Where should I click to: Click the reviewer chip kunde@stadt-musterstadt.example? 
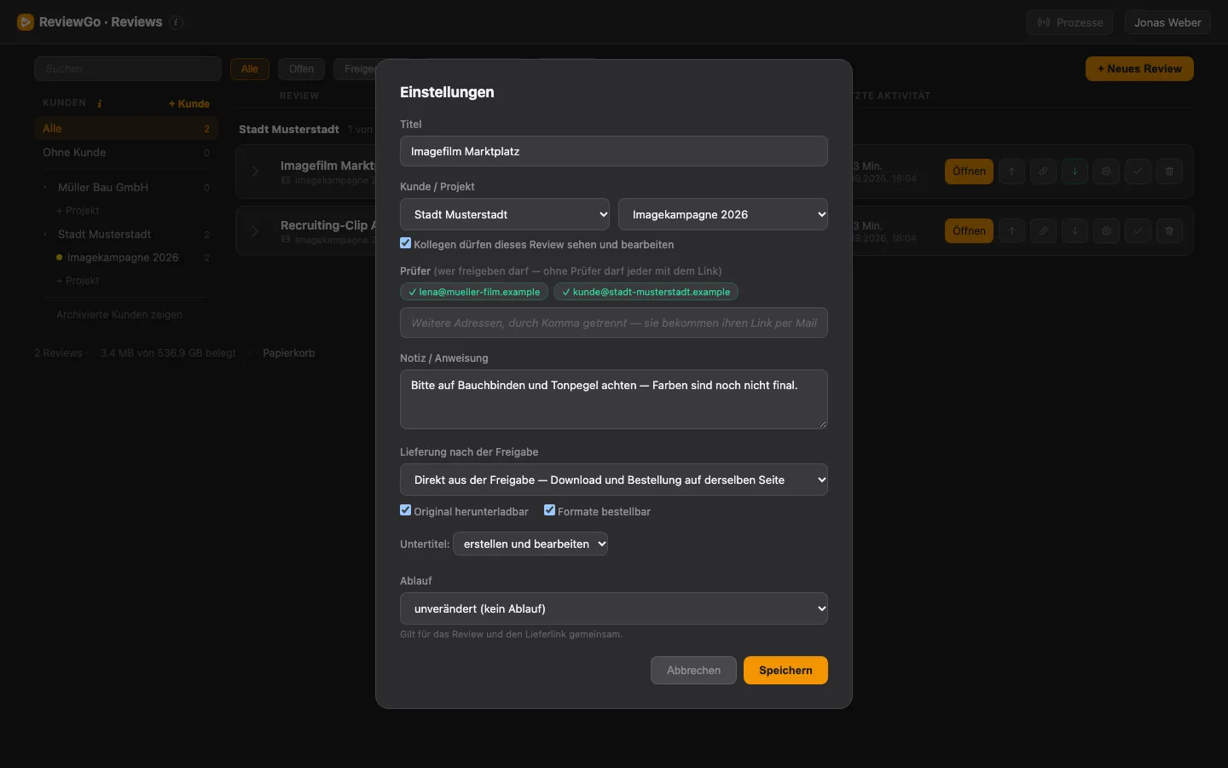pos(646,292)
